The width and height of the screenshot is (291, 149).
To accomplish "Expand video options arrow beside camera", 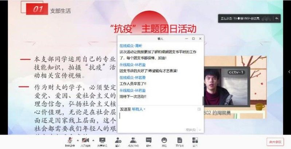I will (93, 140).
